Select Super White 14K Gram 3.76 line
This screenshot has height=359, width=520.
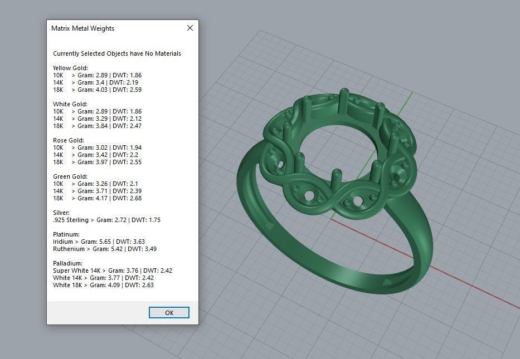pyautogui.click(x=113, y=271)
